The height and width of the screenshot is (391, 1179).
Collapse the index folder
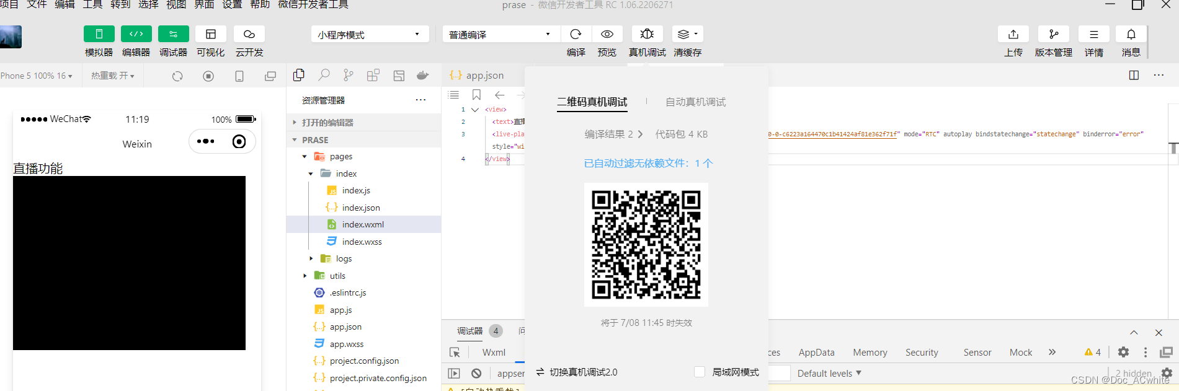pos(364,174)
